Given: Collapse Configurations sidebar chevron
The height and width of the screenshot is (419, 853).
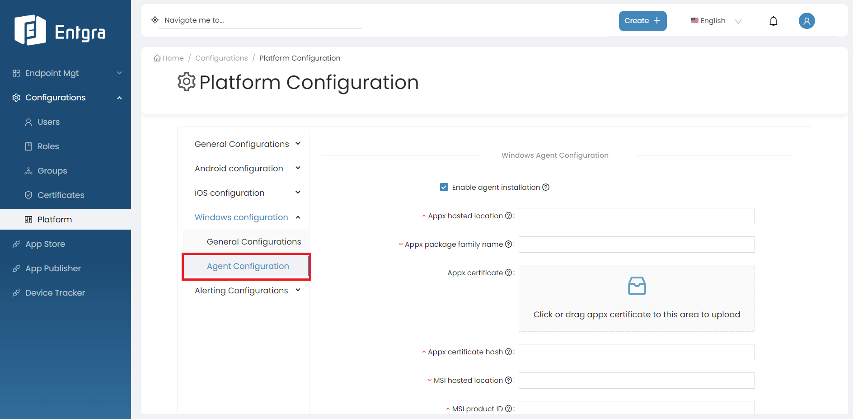Looking at the screenshot, I should point(119,98).
